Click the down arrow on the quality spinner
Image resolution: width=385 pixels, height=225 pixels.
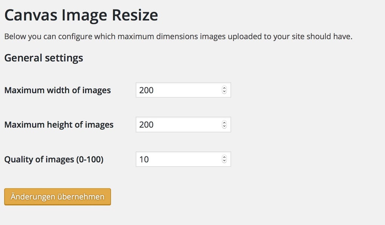pos(225,161)
